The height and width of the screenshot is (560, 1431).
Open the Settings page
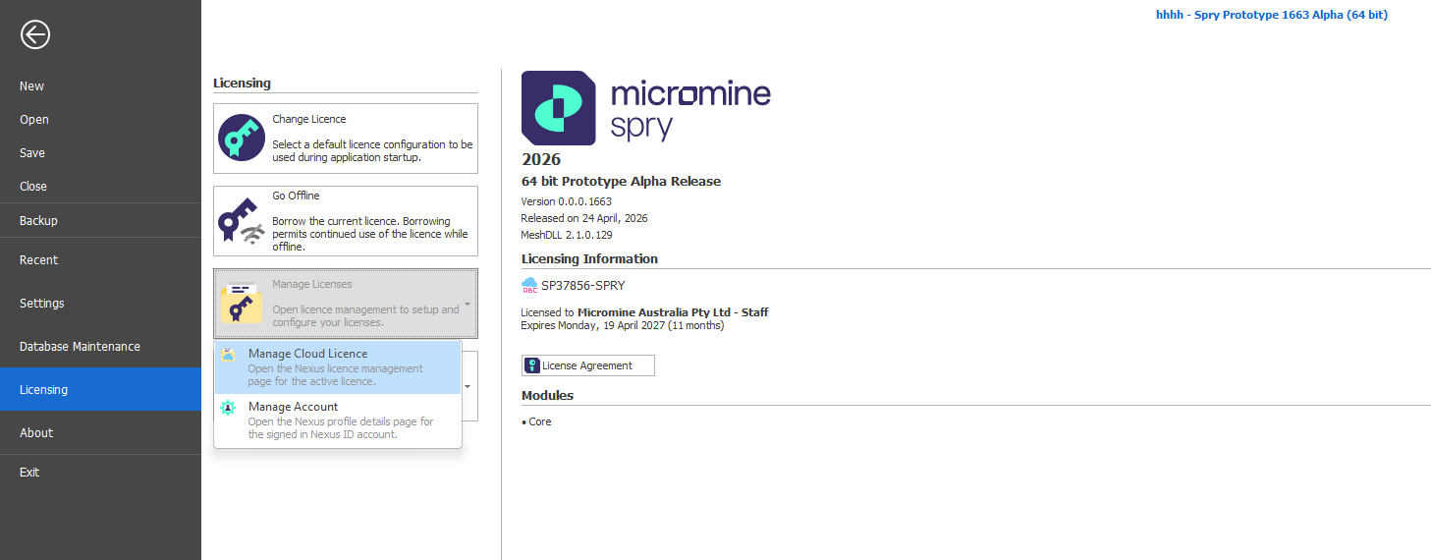[x=100, y=304]
